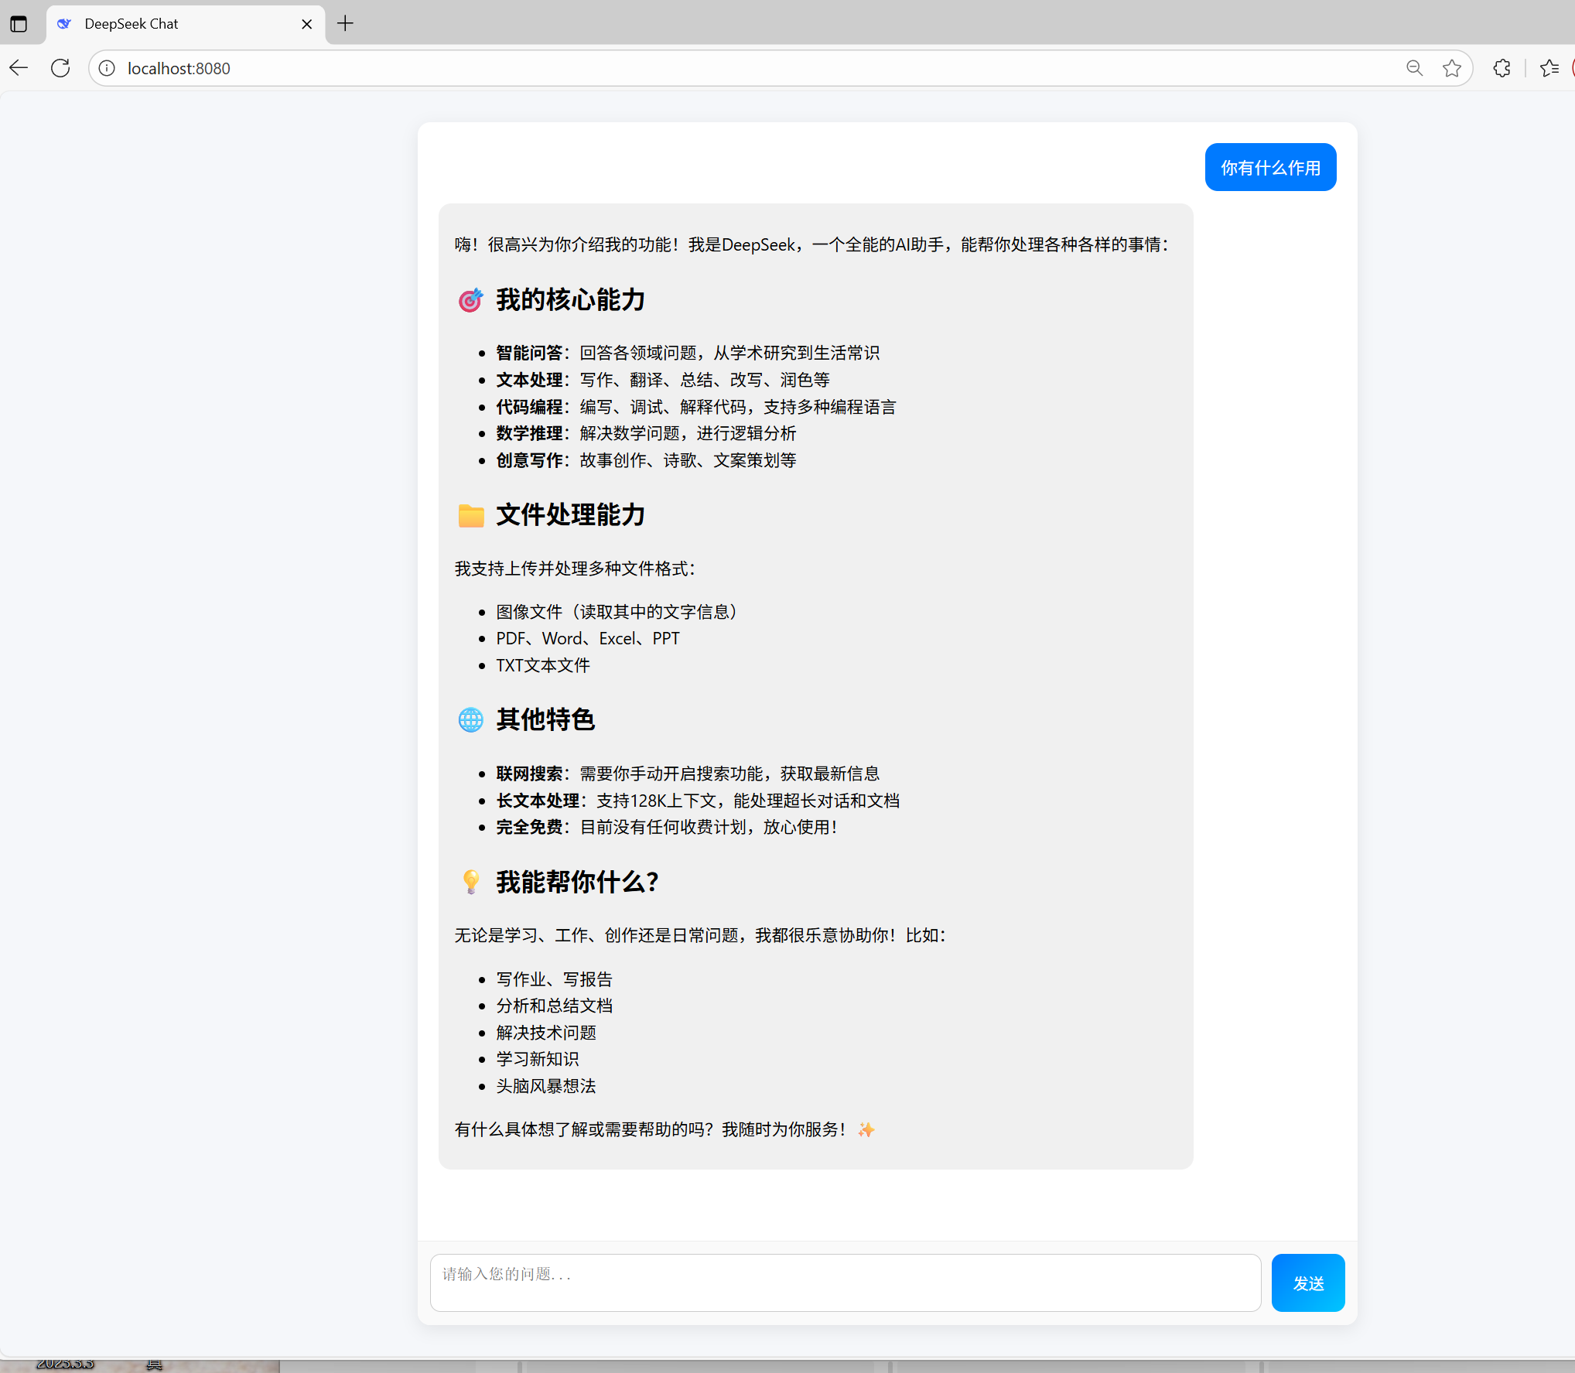The height and width of the screenshot is (1373, 1575).
Task: Click the target emoji beside 我的核心能力
Action: (470, 300)
